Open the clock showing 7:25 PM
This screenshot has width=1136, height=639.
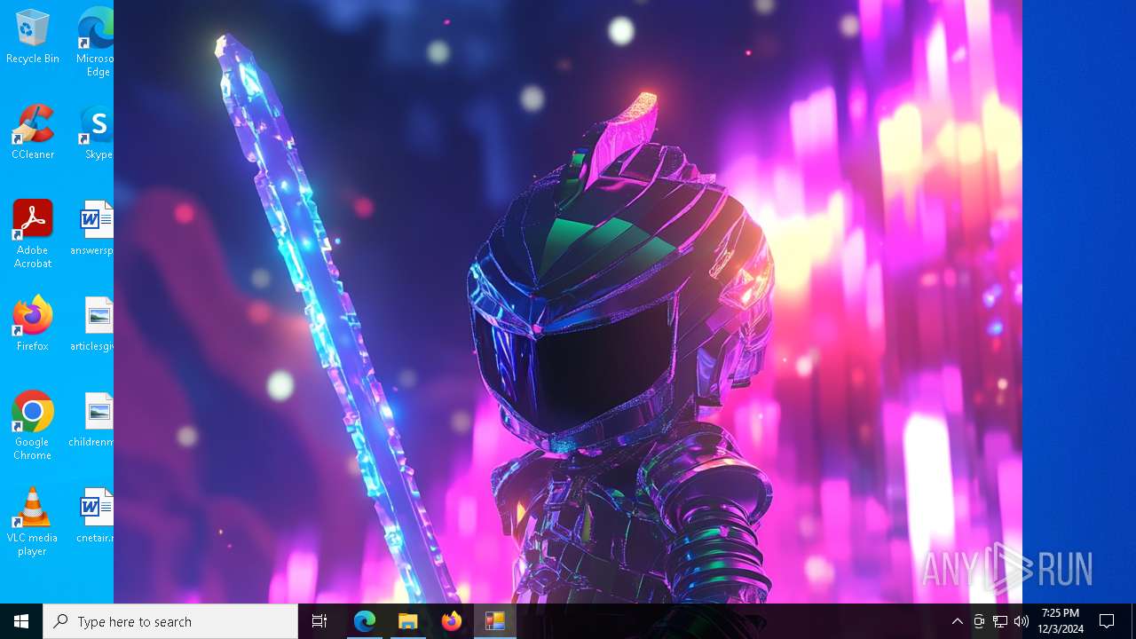[x=1061, y=621]
